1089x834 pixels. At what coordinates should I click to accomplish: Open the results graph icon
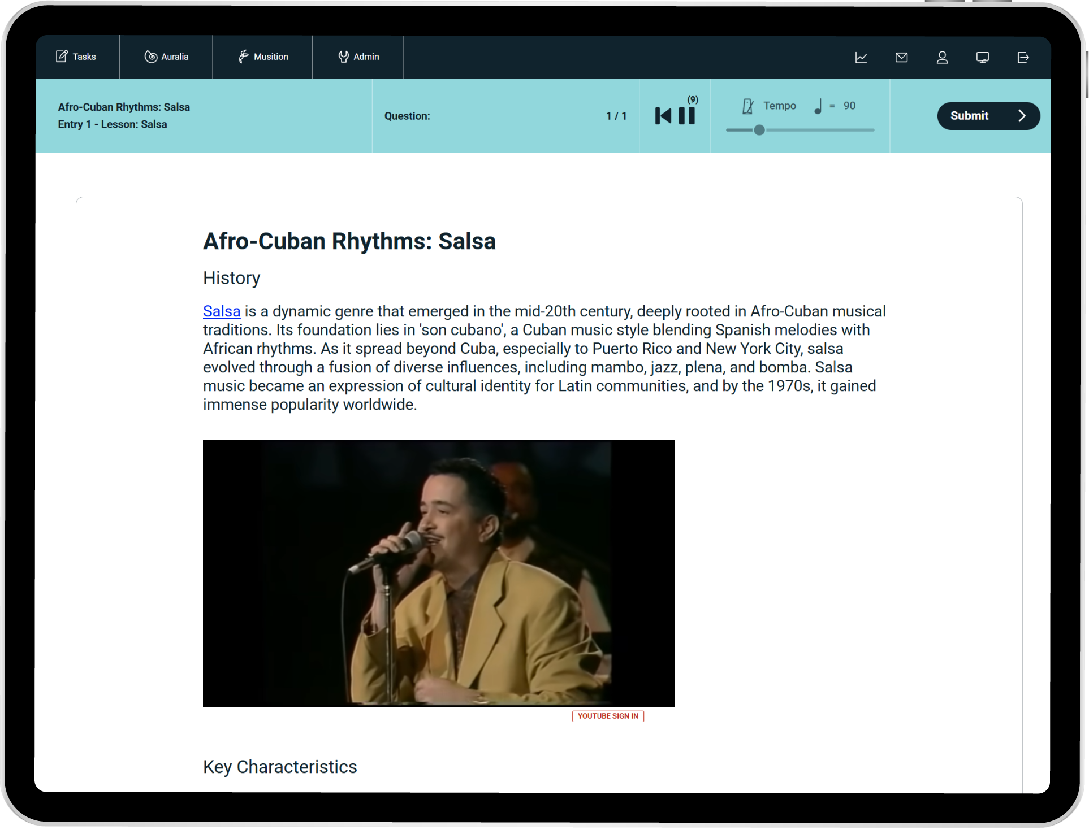861,58
